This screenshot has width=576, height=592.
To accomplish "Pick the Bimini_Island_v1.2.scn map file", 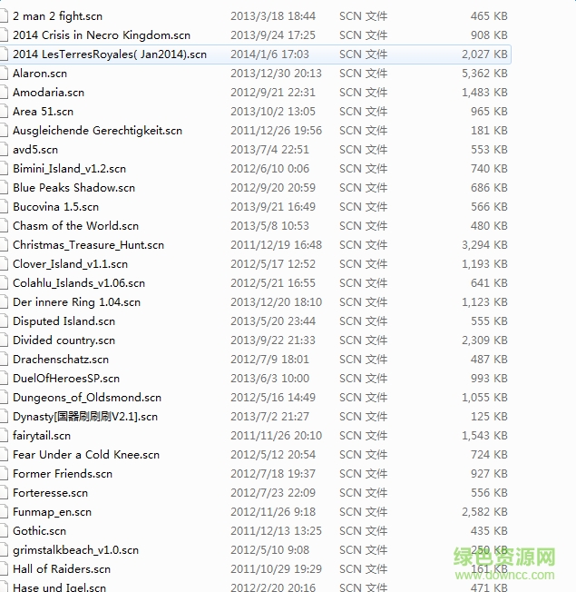I will [69, 169].
